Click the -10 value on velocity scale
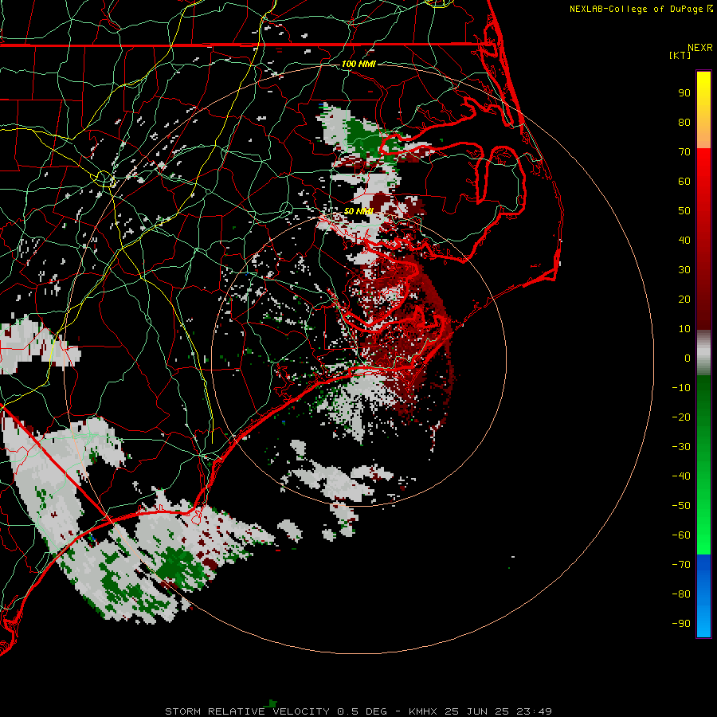717x717 pixels. pos(681,388)
